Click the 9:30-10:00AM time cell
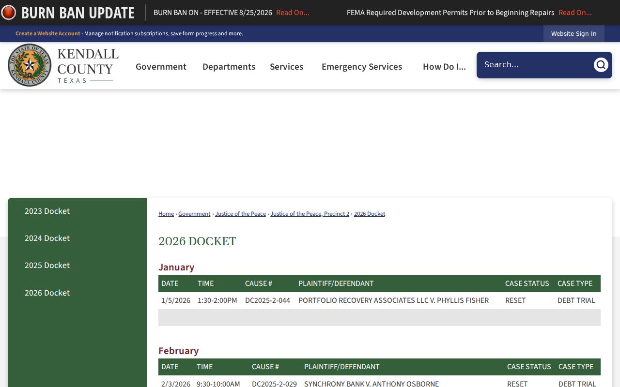The width and height of the screenshot is (620, 387). click(x=218, y=384)
